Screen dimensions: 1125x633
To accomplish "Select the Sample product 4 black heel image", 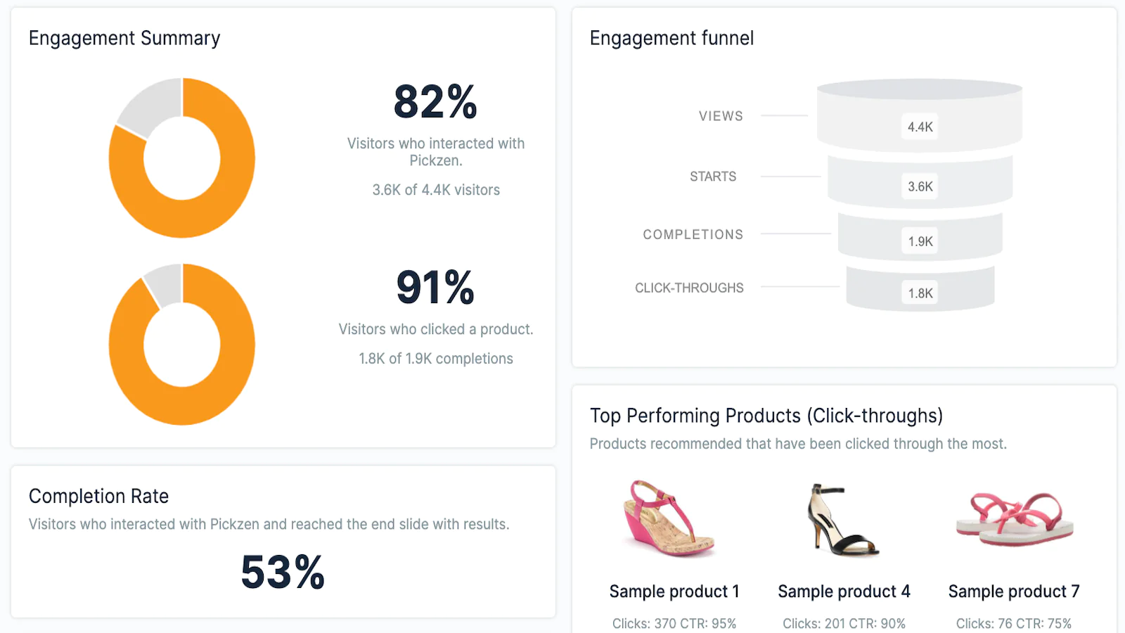I will (842, 519).
